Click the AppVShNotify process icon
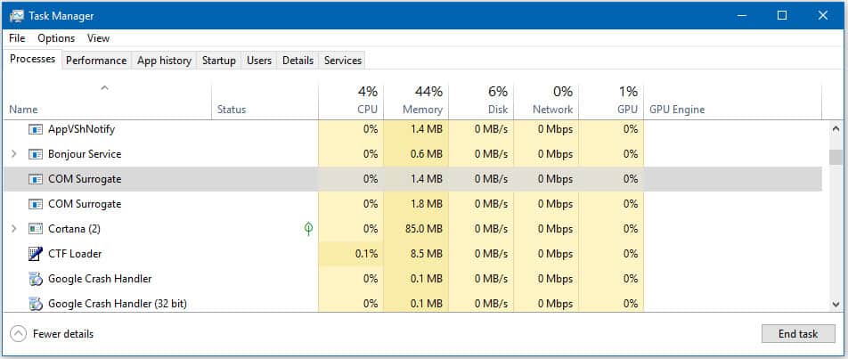 36,129
